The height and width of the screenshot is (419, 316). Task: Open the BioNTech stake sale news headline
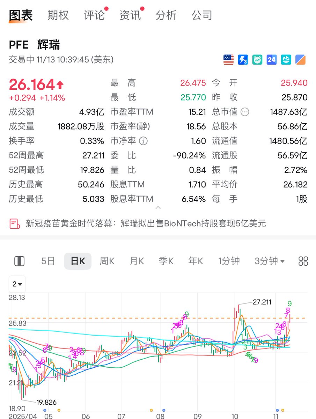146,223
